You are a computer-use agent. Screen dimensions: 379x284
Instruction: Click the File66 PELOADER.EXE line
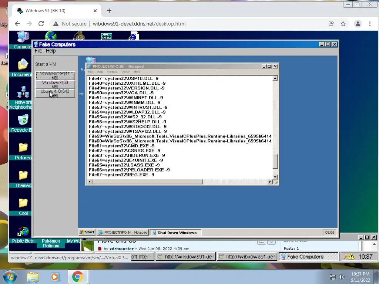click(x=129, y=170)
